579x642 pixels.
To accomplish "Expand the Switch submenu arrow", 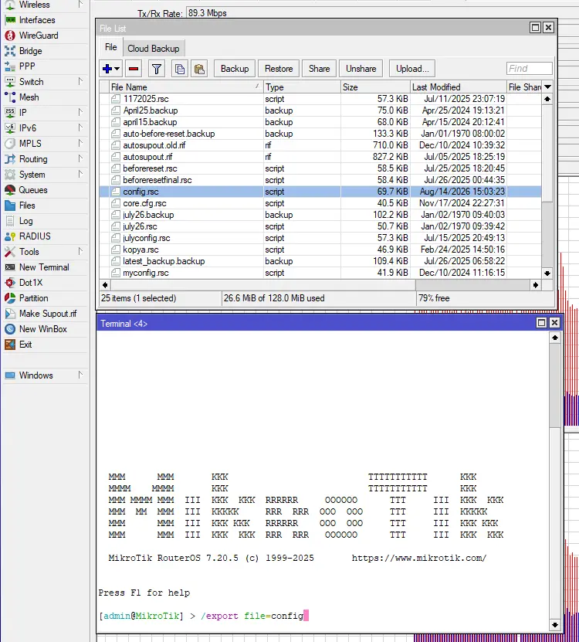I will pyautogui.click(x=80, y=81).
